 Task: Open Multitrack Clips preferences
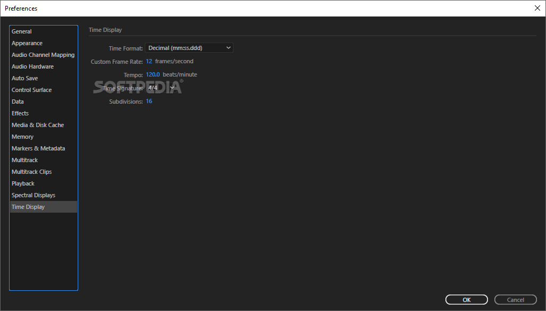click(44, 172)
